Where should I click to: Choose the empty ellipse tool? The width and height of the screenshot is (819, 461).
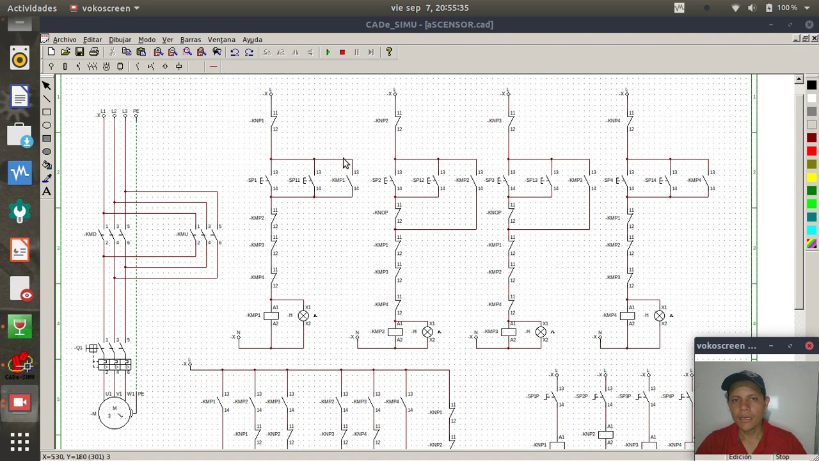pos(47,125)
